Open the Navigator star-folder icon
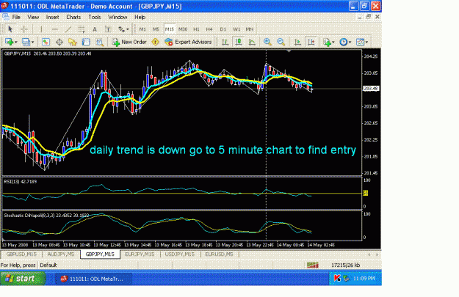459x297 pixels. click(72, 42)
